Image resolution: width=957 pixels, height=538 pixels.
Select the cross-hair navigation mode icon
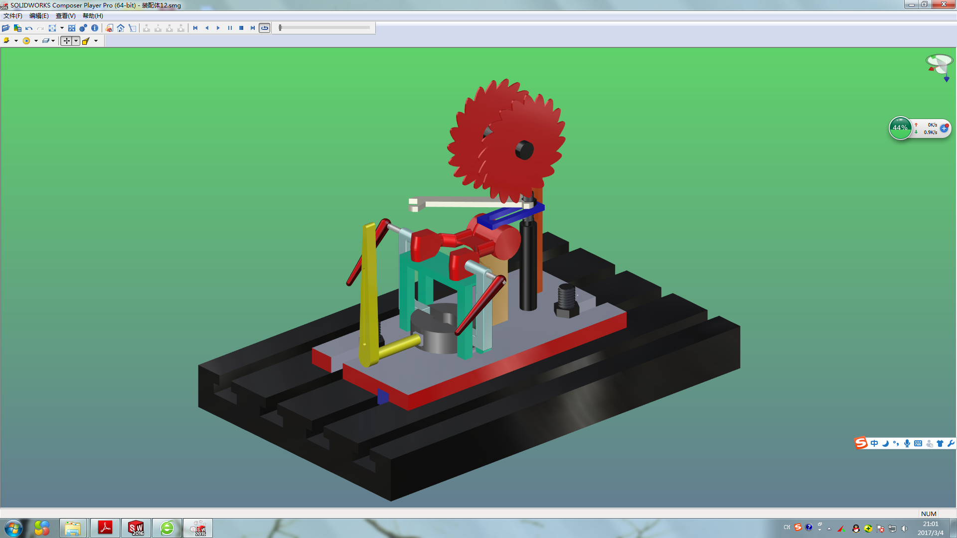tap(66, 41)
